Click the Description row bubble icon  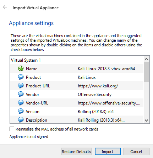point(21,120)
